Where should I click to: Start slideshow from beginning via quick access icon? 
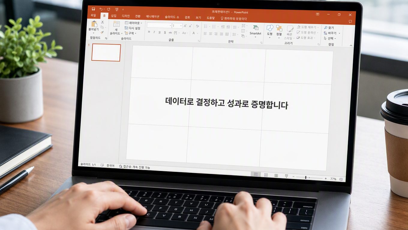pos(117,10)
